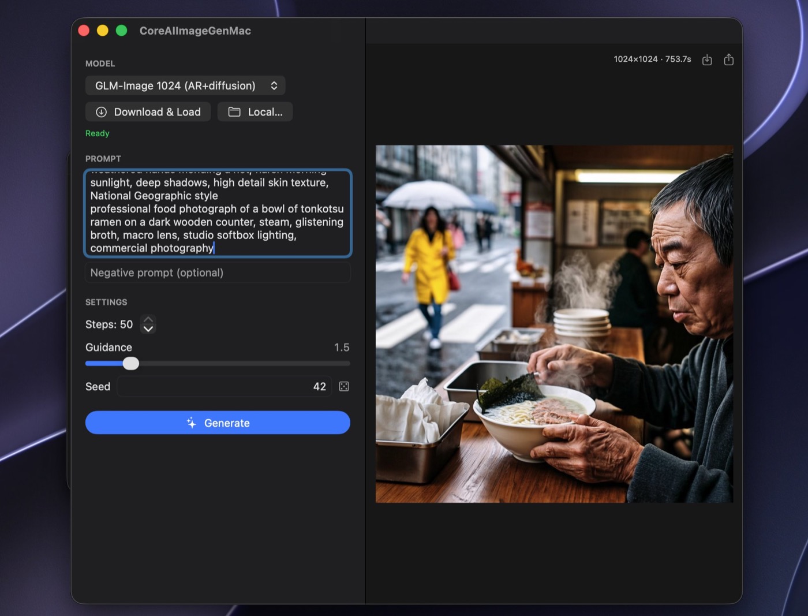Click green full-screen window button
The image size is (808, 616).
point(121,31)
